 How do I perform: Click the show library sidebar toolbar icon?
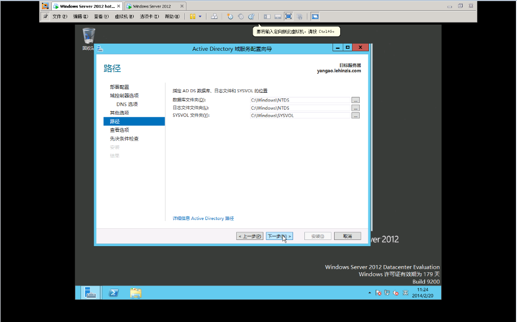(267, 16)
